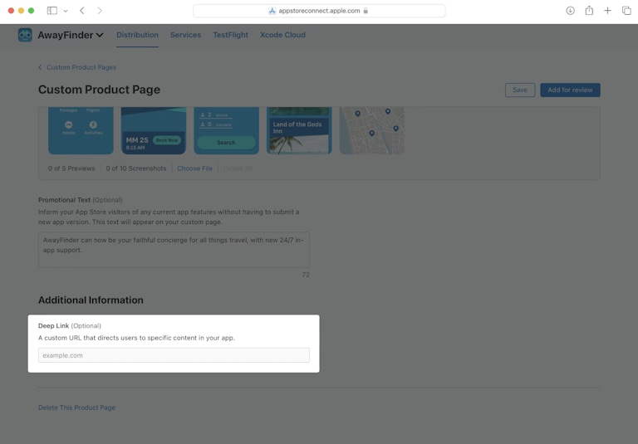The image size is (638, 444).
Task: Open the Safari sidebar toggle
Action: pos(52,11)
